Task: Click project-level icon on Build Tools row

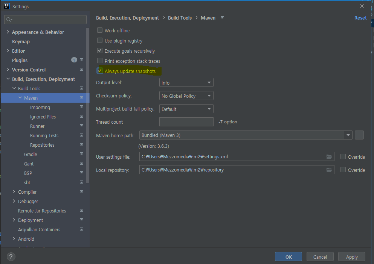Action: click(x=82, y=88)
